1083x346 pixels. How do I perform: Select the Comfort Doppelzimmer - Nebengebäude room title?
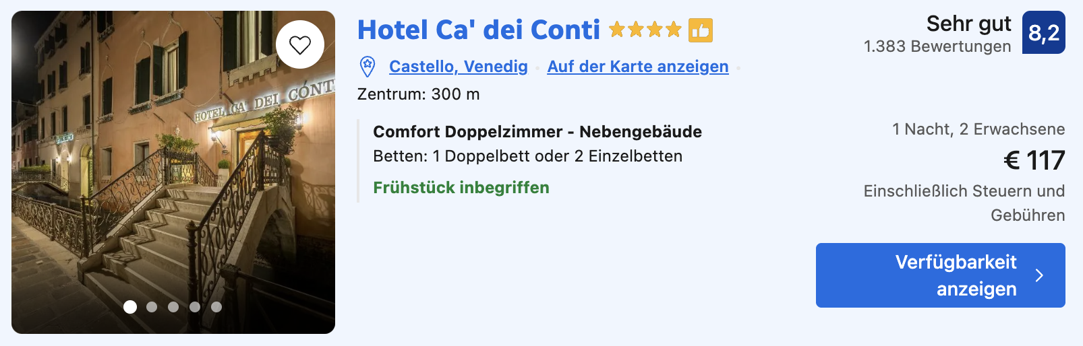pyautogui.click(x=537, y=132)
